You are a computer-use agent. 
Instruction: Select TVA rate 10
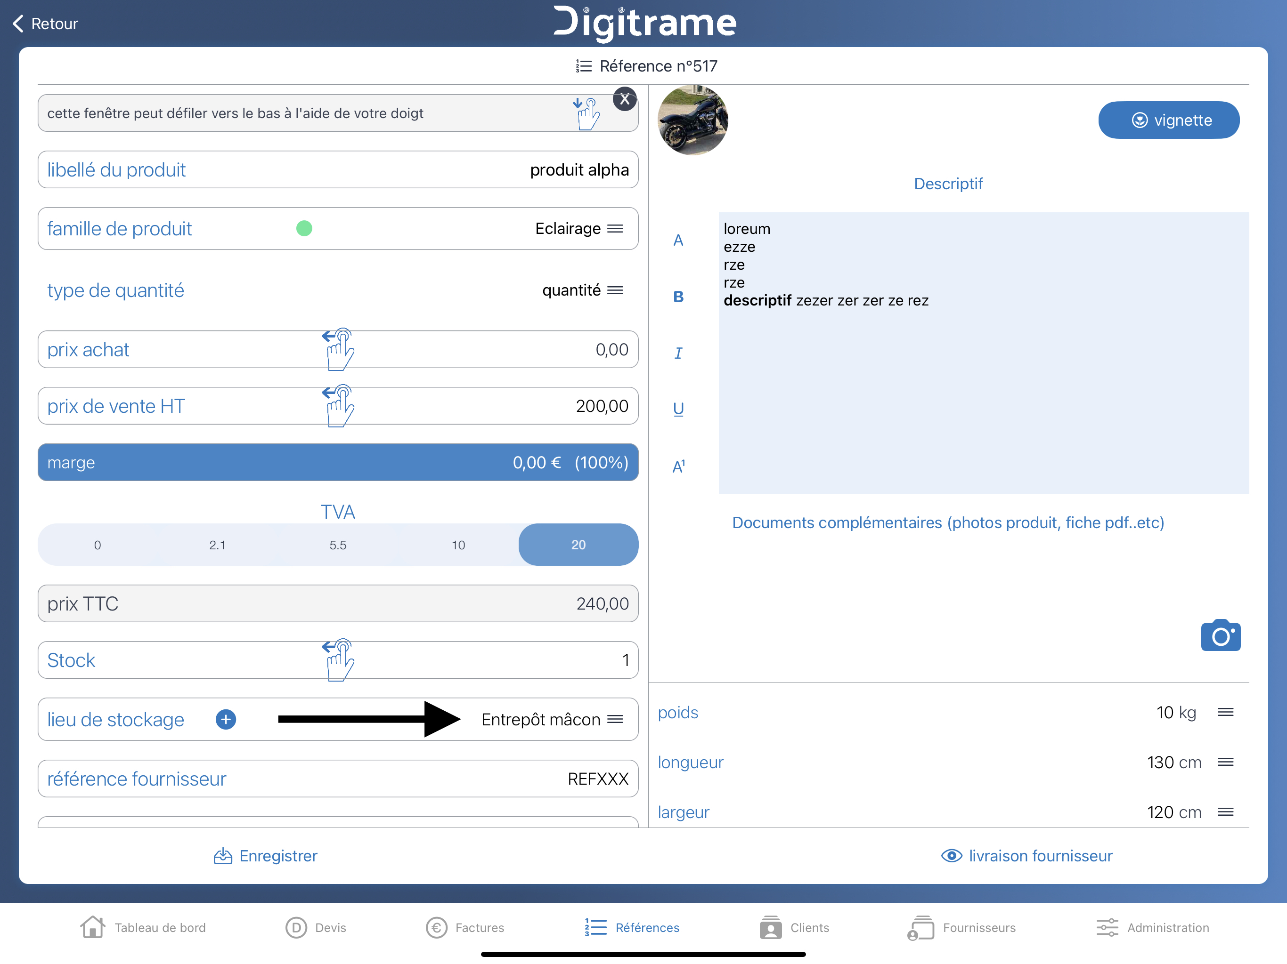(458, 545)
